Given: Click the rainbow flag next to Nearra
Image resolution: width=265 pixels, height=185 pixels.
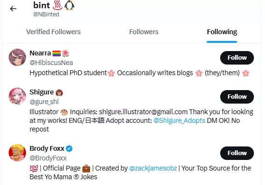Looking at the screenshot, I should tap(56, 53).
